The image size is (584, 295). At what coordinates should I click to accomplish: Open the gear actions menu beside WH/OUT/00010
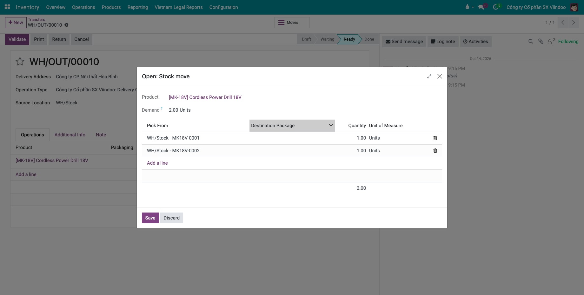click(x=66, y=25)
